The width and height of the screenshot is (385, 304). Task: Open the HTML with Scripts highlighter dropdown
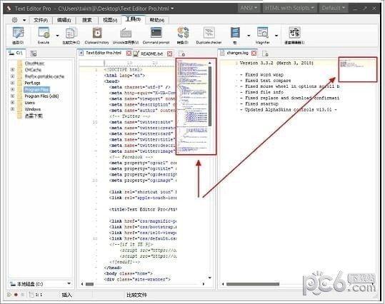[x=289, y=8]
